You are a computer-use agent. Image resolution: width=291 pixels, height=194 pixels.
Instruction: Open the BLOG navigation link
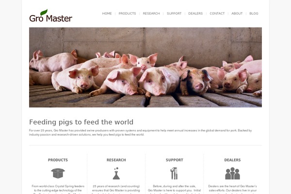pos(254,14)
